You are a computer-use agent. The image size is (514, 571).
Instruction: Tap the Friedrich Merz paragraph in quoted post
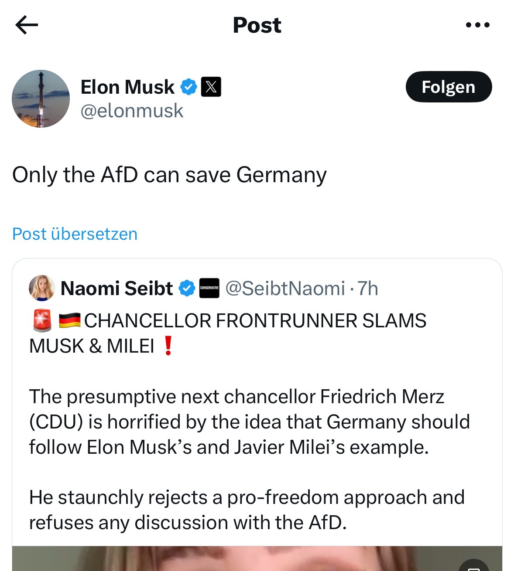tap(249, 422)
